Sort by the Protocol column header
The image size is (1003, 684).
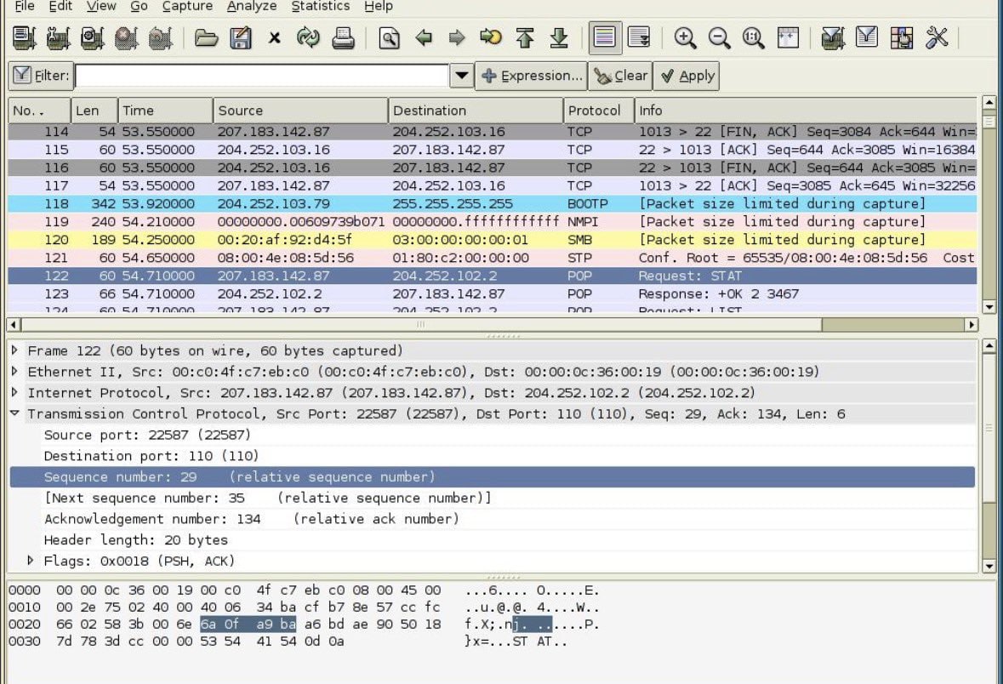point(599,110)
